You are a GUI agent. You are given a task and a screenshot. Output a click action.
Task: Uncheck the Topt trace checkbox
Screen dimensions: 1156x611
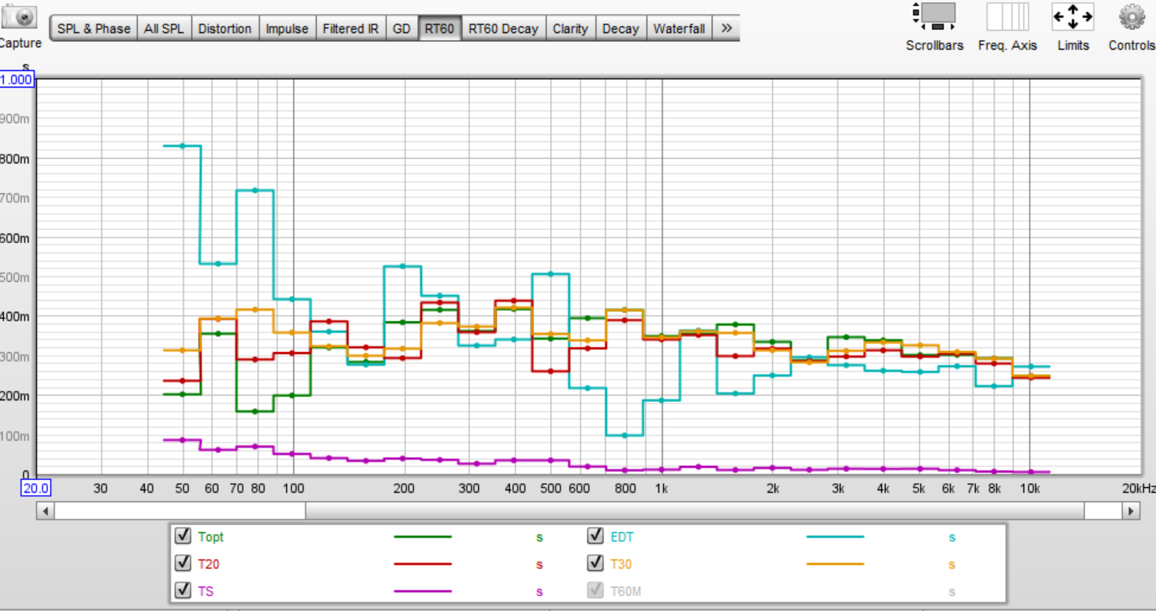pyautogui.click(x=183, y=537)
